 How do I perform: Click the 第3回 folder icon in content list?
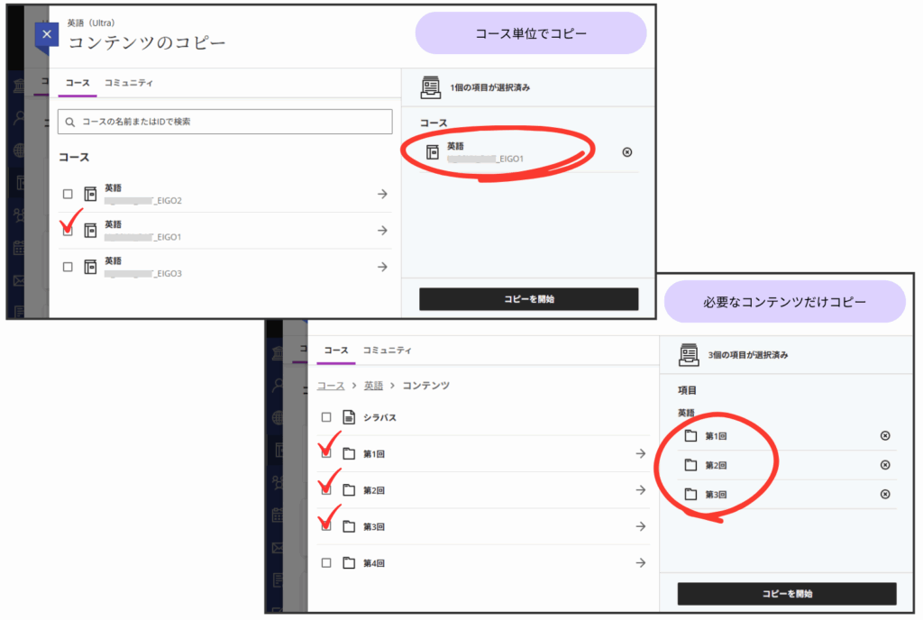tap(349, 526)
